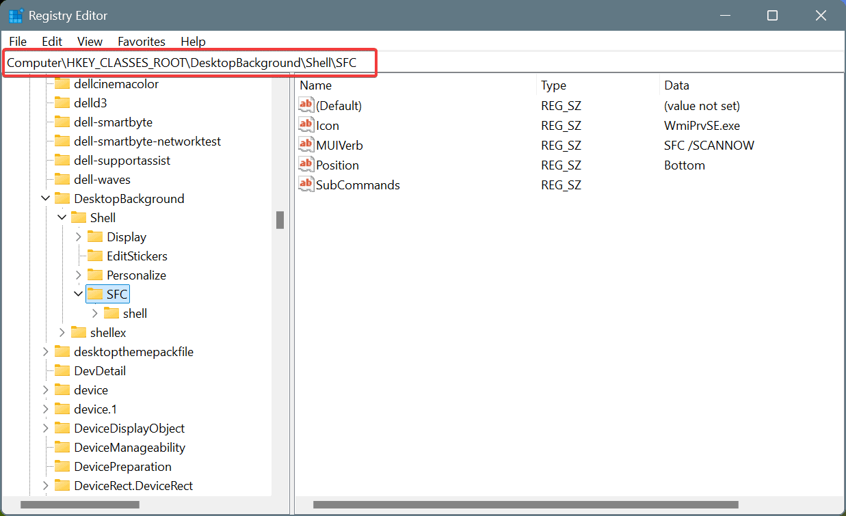
Task: Expand the device.1 key
Action: pos(45,409)
